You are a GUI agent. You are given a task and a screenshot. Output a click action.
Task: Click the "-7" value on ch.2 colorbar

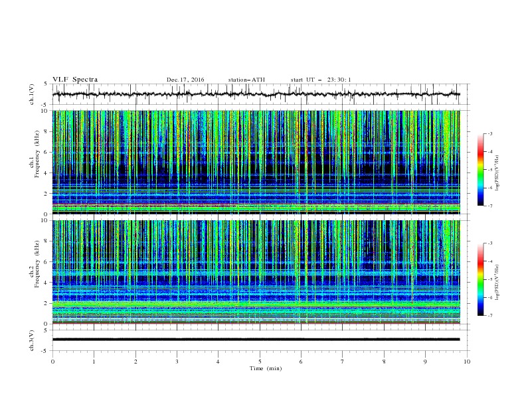coord(489,315)
